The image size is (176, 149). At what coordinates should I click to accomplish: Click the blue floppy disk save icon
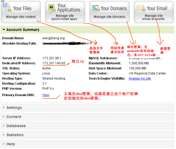point(5,4)
